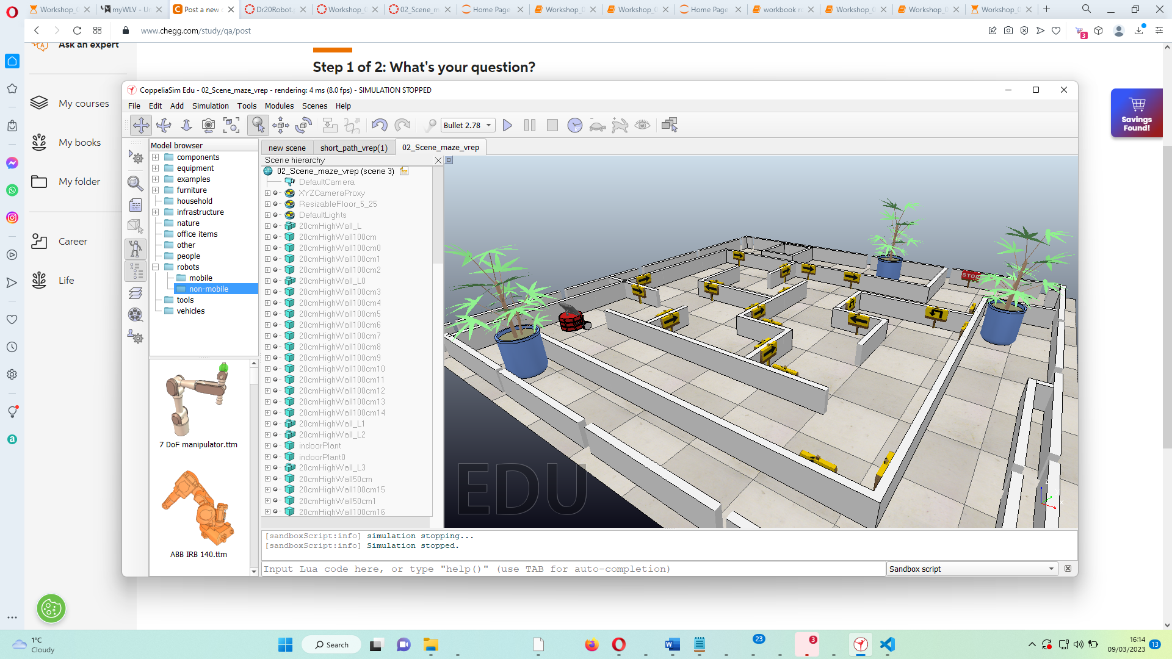The image size is (1172, 659).
Task: Switch to the short_path_vrep(1) scene tab
Action: [x=354, y=147]
